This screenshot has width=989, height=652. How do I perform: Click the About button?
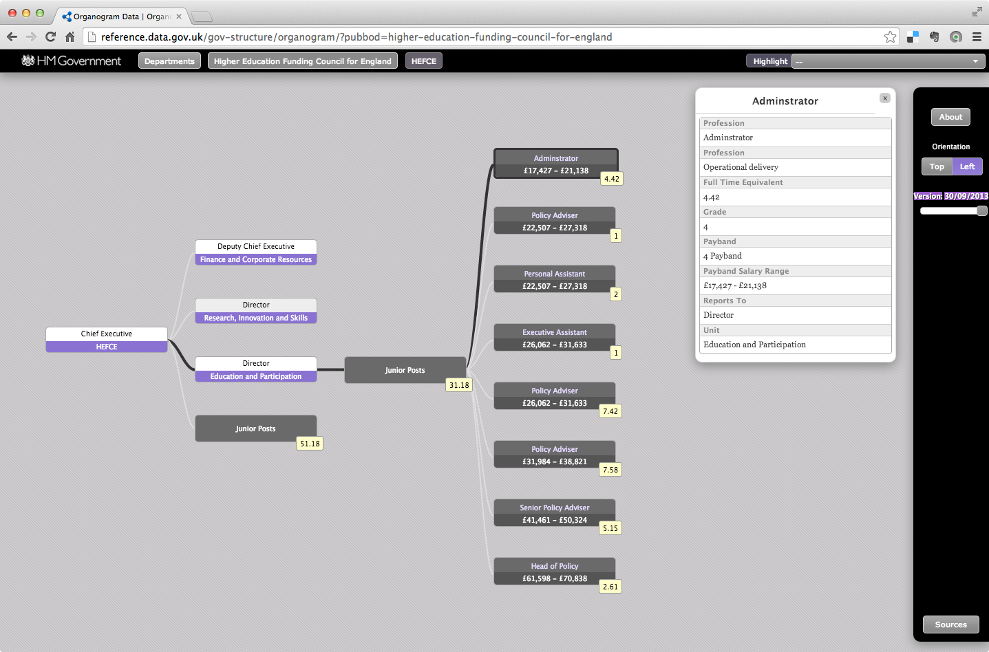pos(950,117)
